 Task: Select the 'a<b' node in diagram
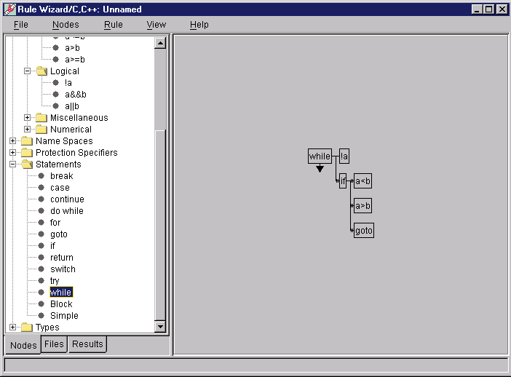[x=363, y=181]
